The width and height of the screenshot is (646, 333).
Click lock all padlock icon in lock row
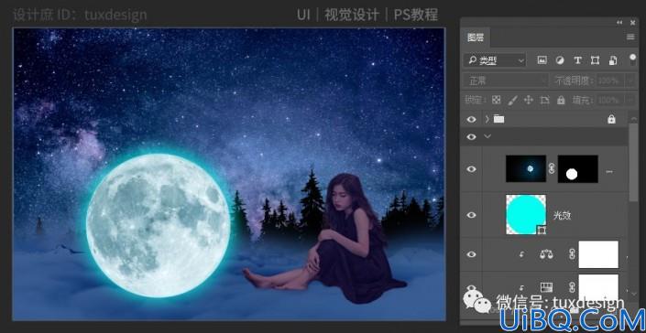tap(561, 100)
